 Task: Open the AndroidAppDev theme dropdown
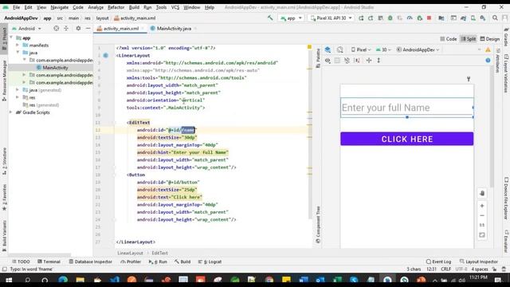pos(418,49)
